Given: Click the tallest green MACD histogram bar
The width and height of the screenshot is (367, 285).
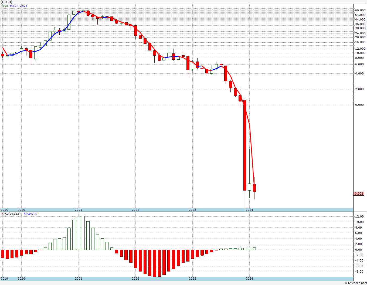Looking at the screenshot, I should point(83,233).
